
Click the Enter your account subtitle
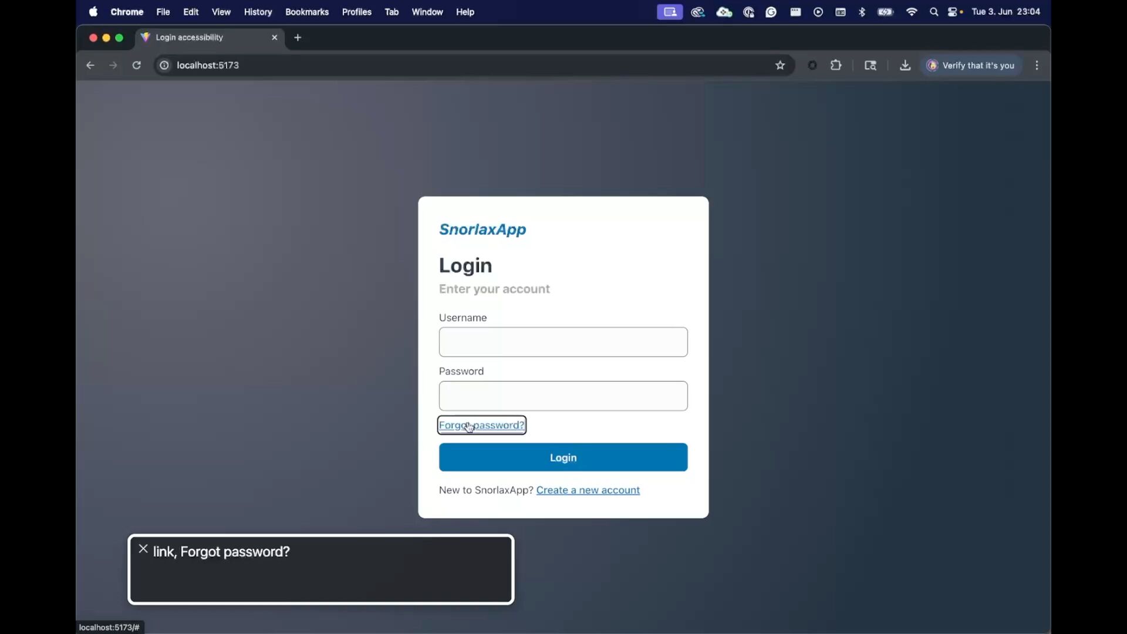point(494,289)
